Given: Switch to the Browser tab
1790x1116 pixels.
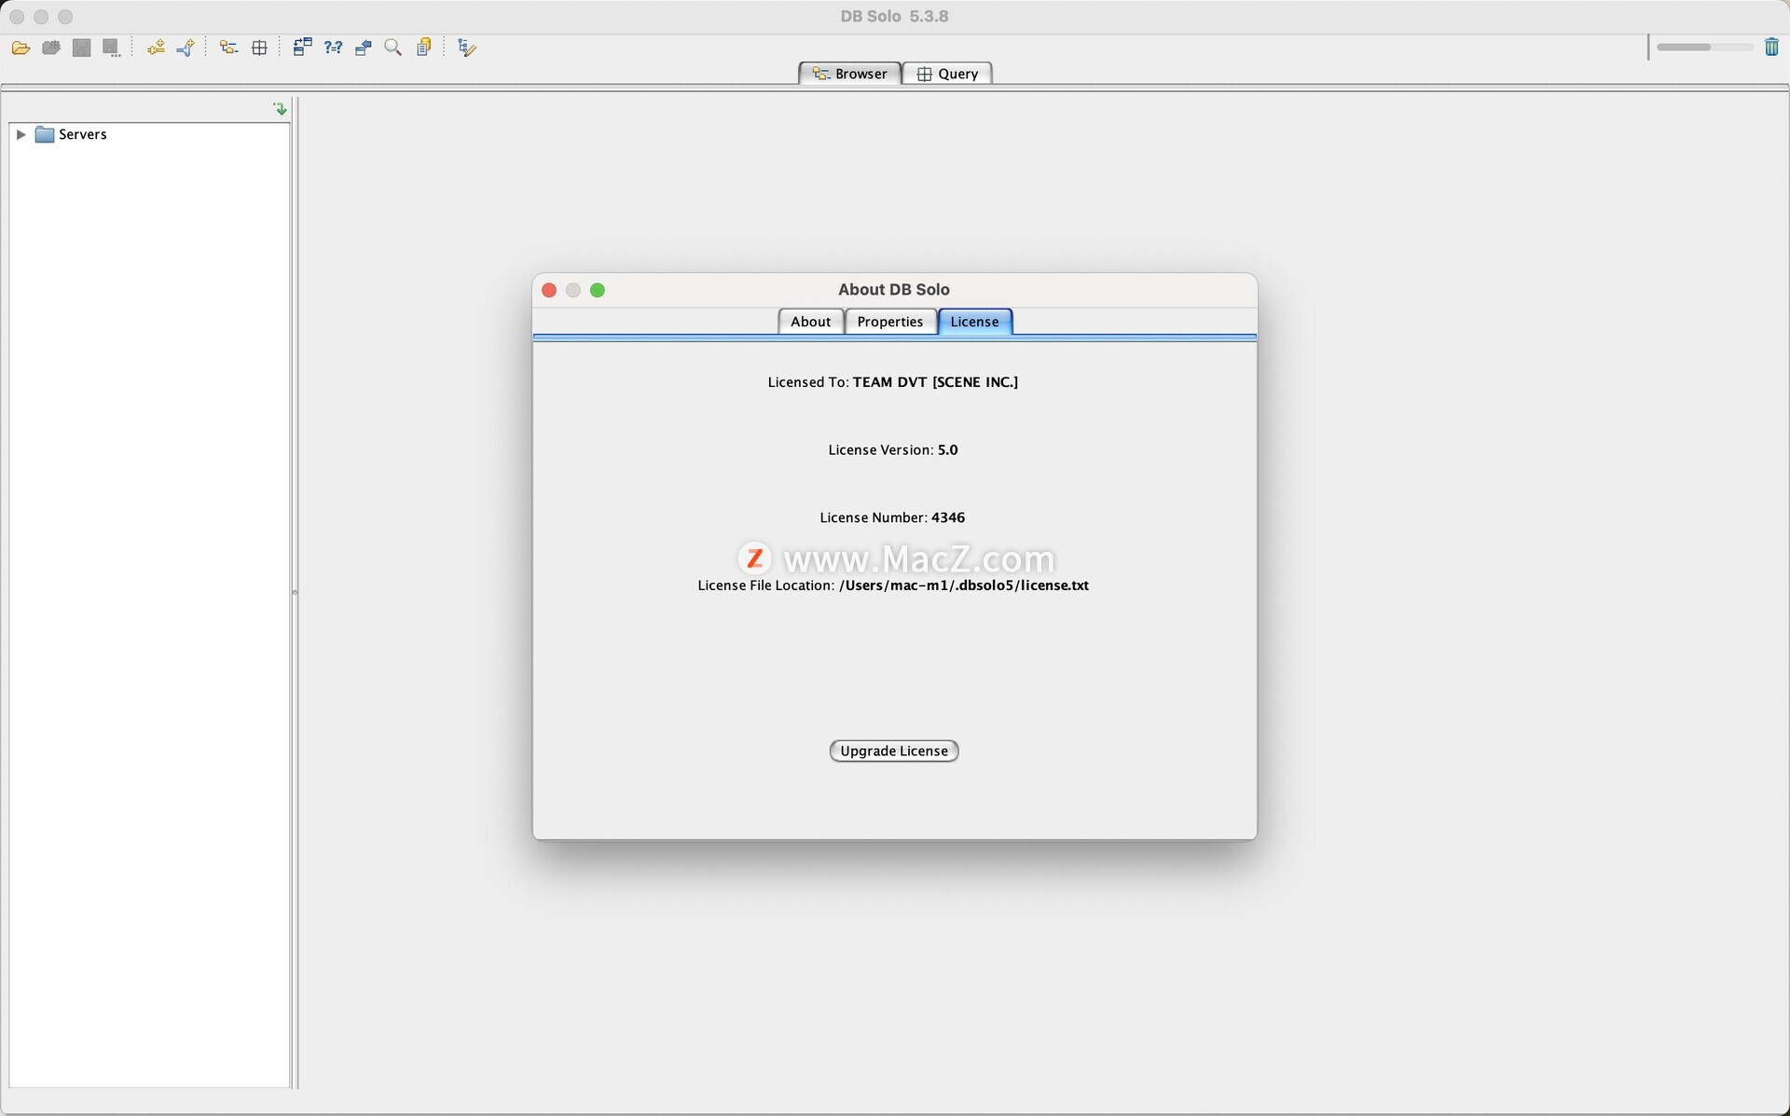Looking at the screenshot, I should pos(849,74).
